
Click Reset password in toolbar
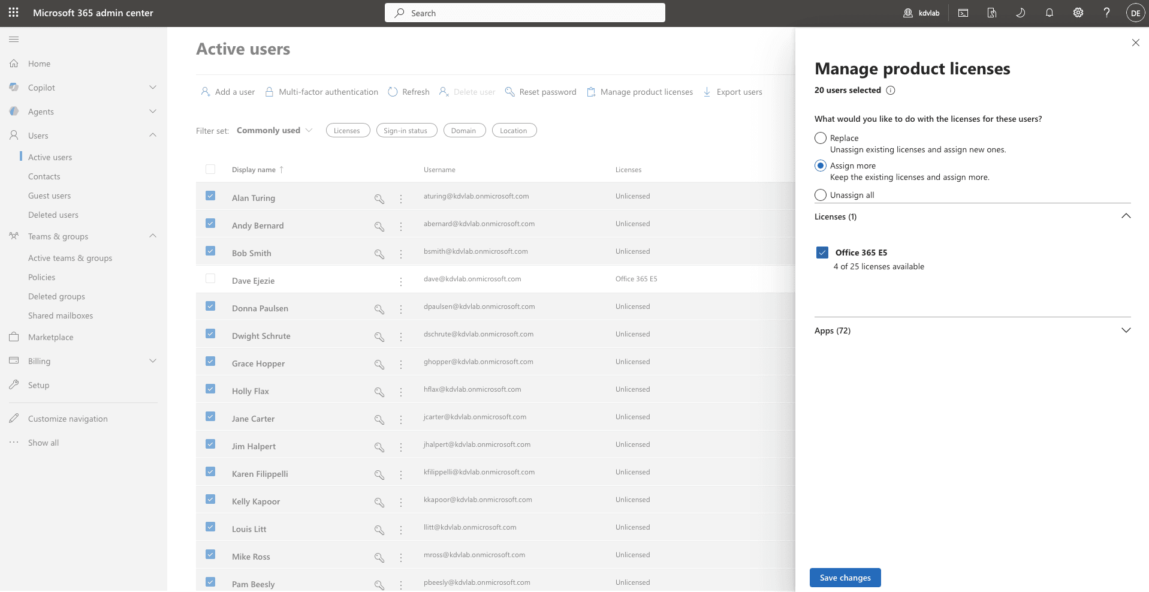pos(541,92)
